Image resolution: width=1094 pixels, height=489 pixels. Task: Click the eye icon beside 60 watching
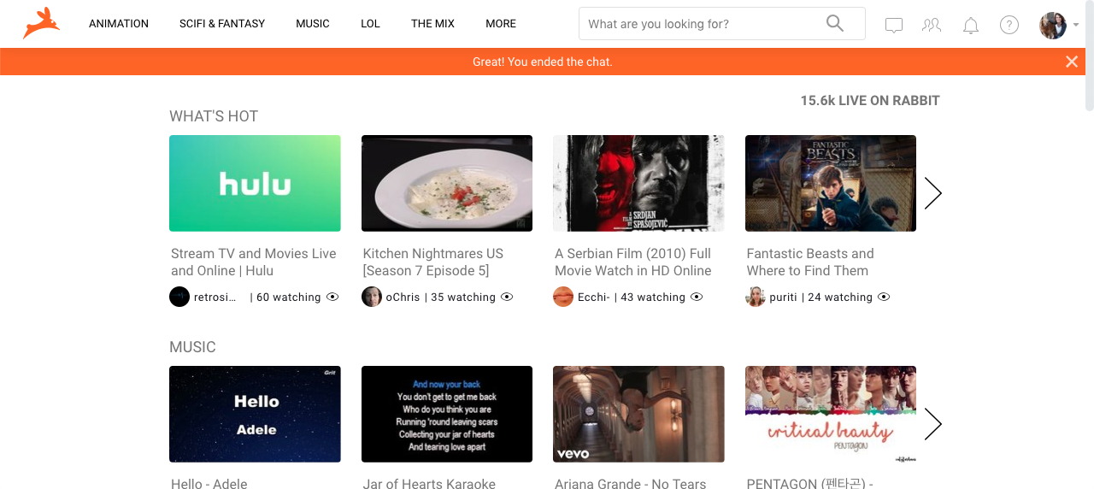[x=332, y=297]
